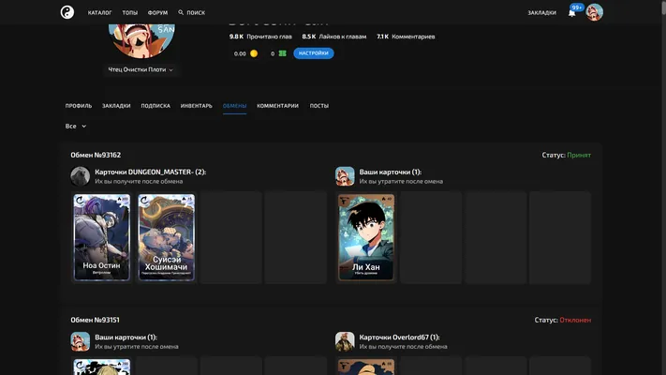Open Форум in the top navigation

point(157,13)
